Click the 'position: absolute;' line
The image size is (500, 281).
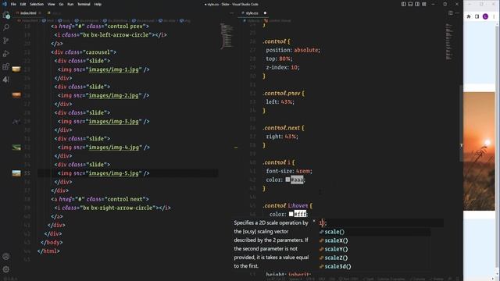click(293, 50)
